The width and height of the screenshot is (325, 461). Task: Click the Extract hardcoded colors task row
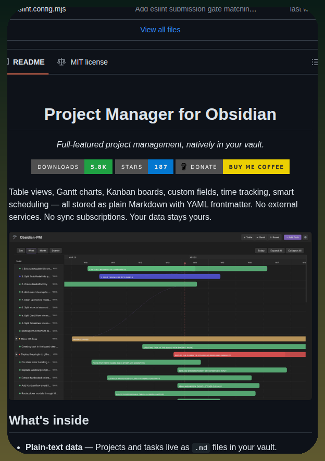[x=38, y=378]
